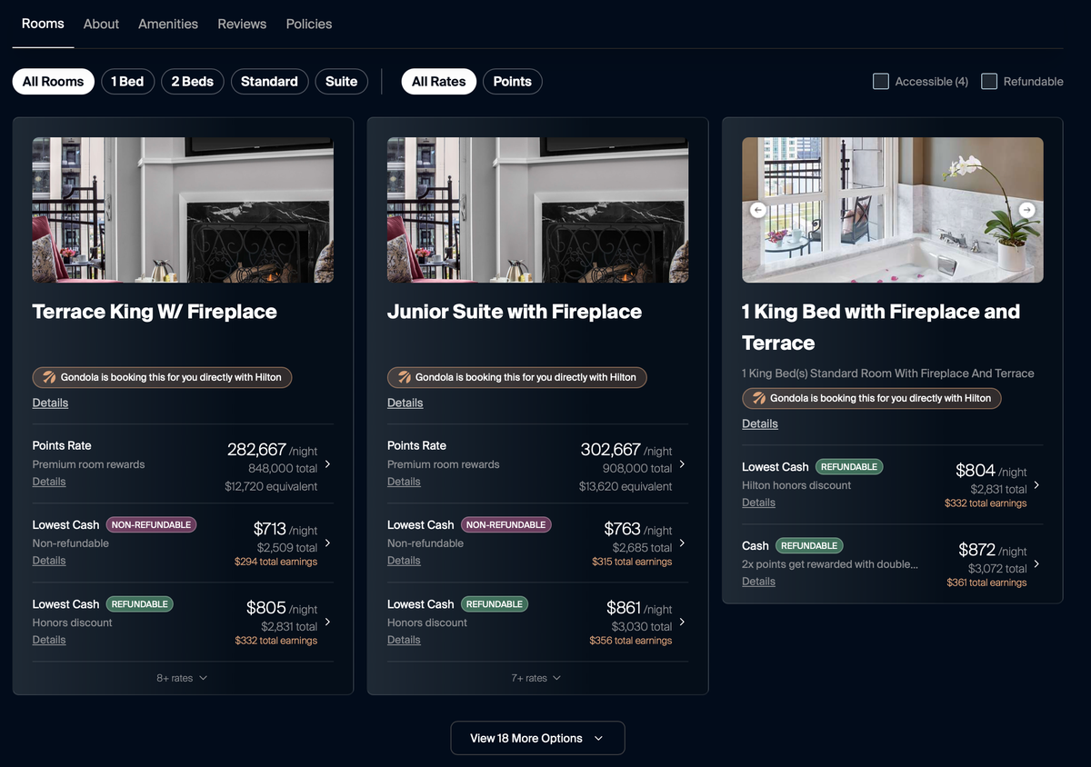Open Details for Terrace King Non-refundable rate
Image resolution: width=1091 pixels, height=767 pixels.
coord(49,561)
